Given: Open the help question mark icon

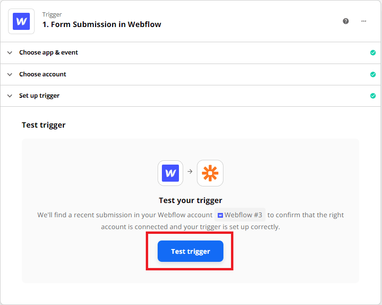Looking at the screenshot, I should [x=346, y=21].
